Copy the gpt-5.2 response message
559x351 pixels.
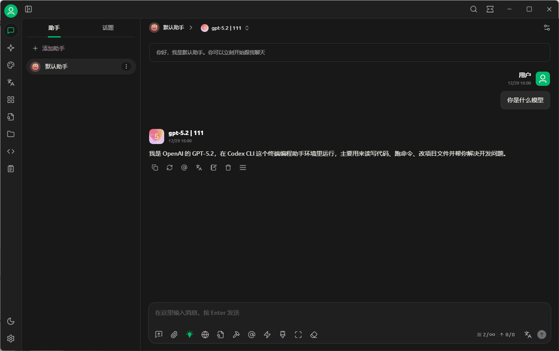click(x=155, y=168)
